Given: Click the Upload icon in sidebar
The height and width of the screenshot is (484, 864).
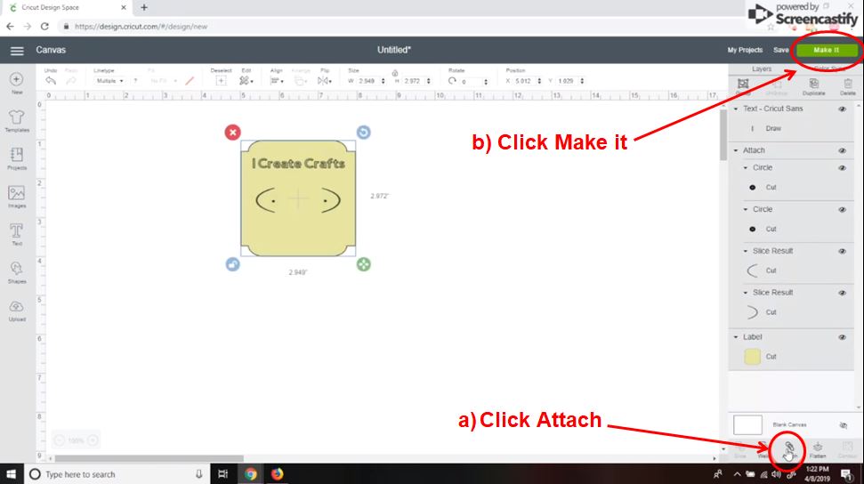Looking at the screenshot, I should (x=17, y=306).
